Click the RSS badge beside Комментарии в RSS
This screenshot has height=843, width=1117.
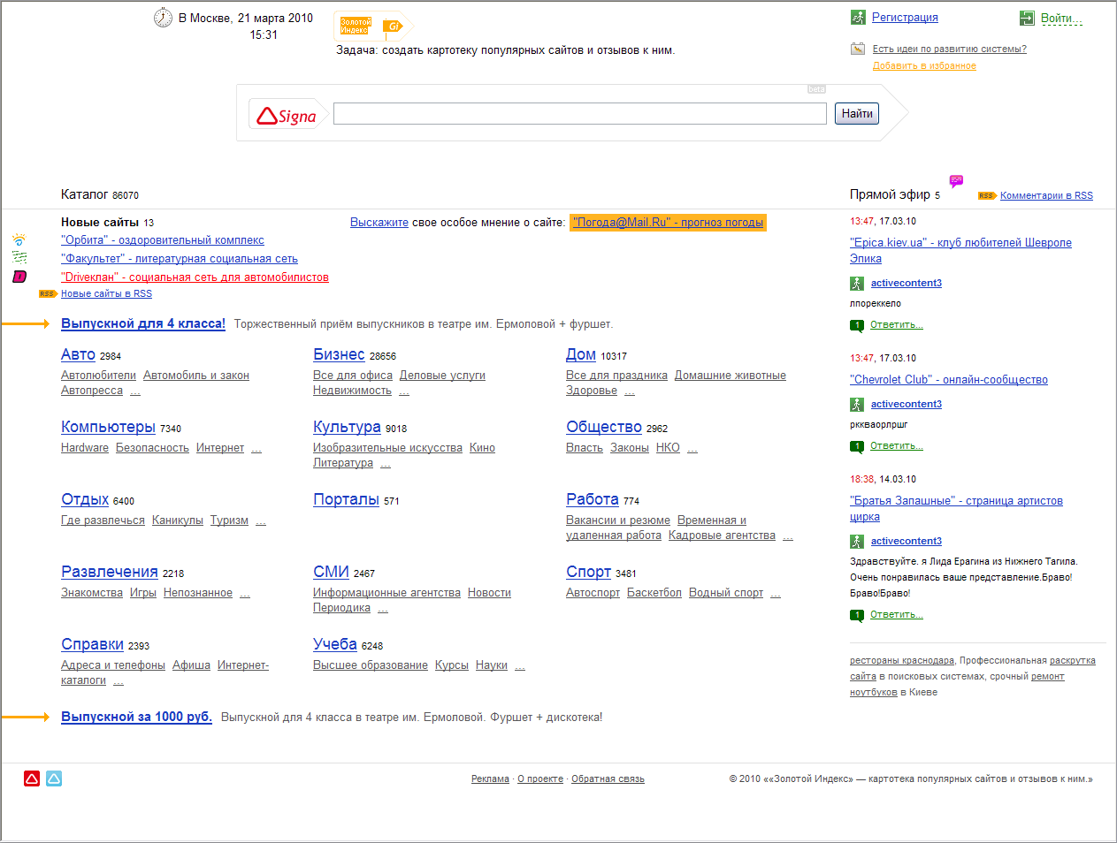987,196
